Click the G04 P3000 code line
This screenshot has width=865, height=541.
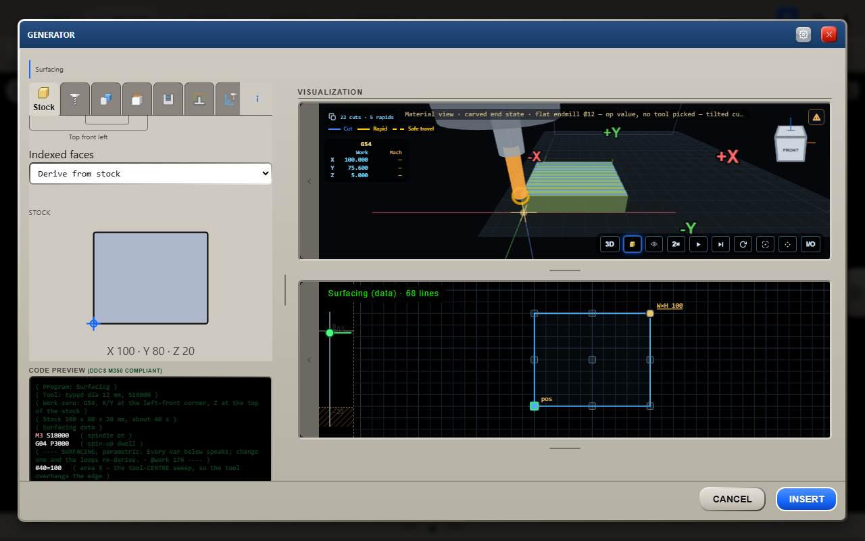point(52,444)
